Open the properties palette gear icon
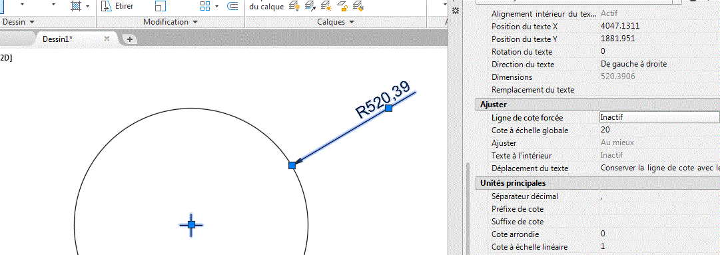Screen dimensions: 720x255 coord(456,11)
